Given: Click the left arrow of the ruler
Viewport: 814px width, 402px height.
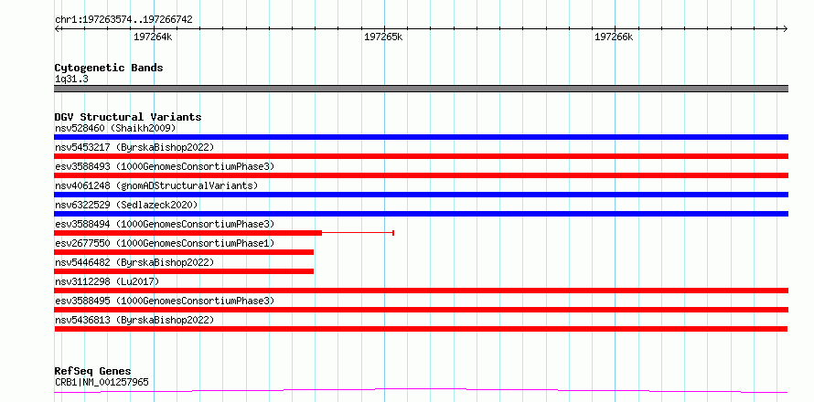Looking at the screenshot, I should (57, 29).
